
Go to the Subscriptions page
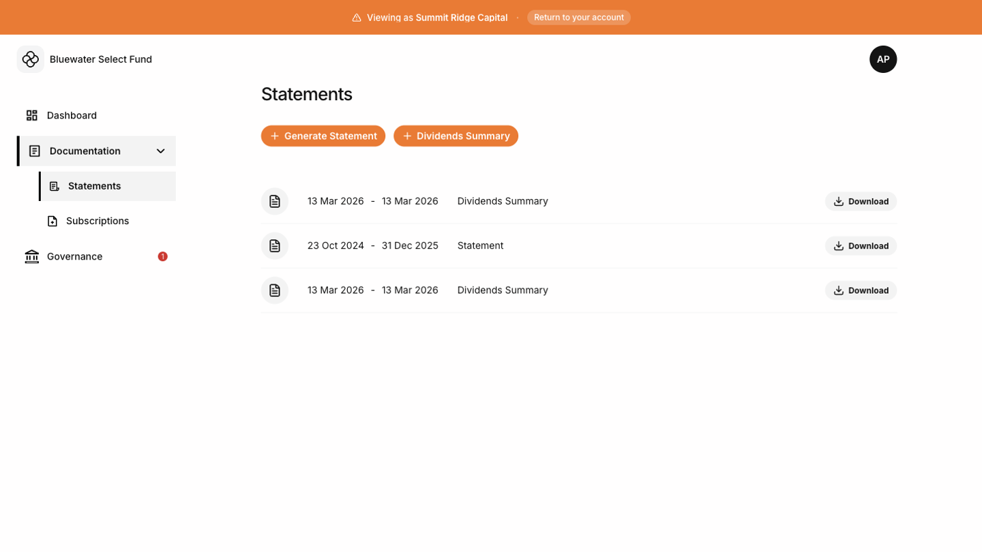98,221
